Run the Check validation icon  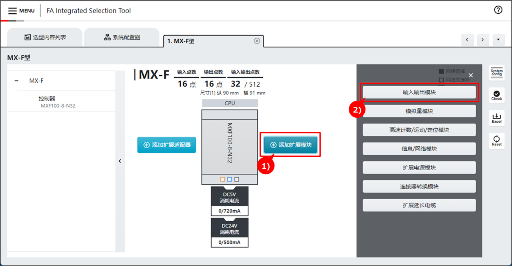(x=497, y=95)
